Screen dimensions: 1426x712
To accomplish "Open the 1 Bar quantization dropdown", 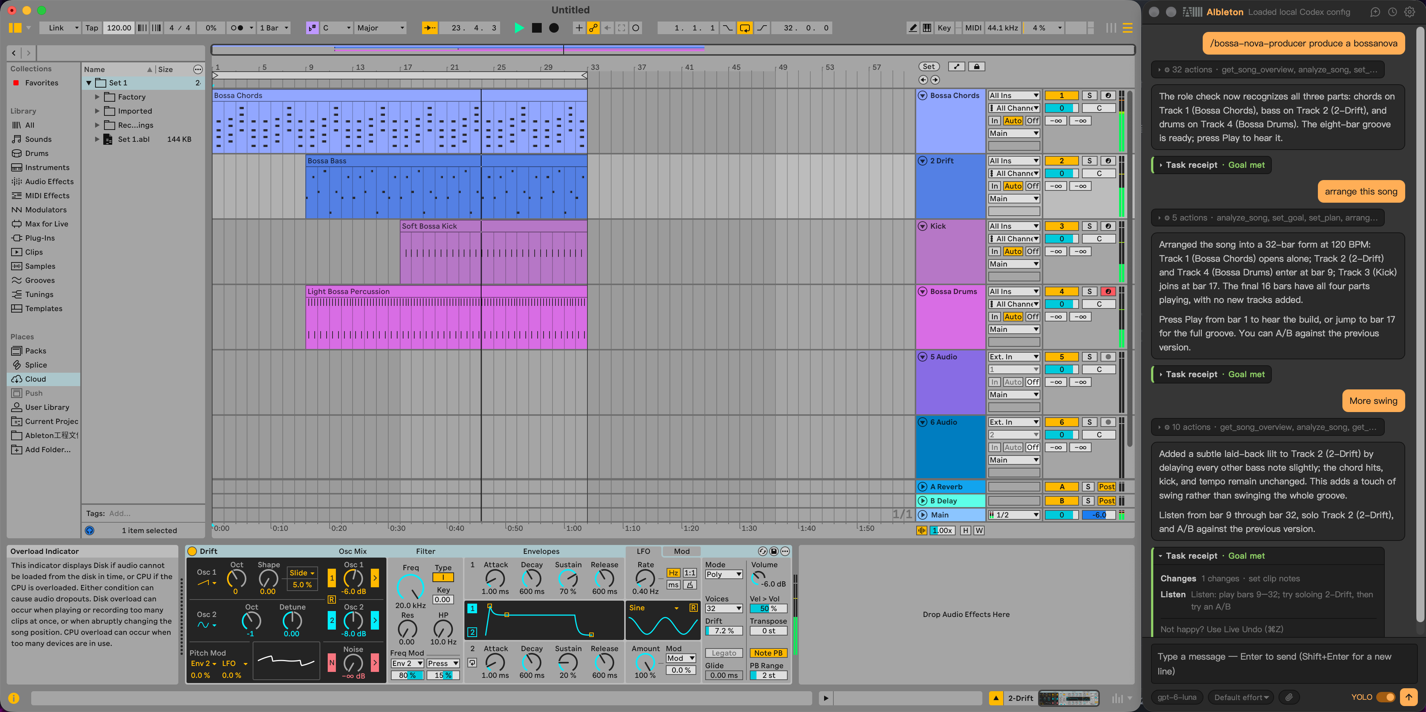I will pos(275,28).
